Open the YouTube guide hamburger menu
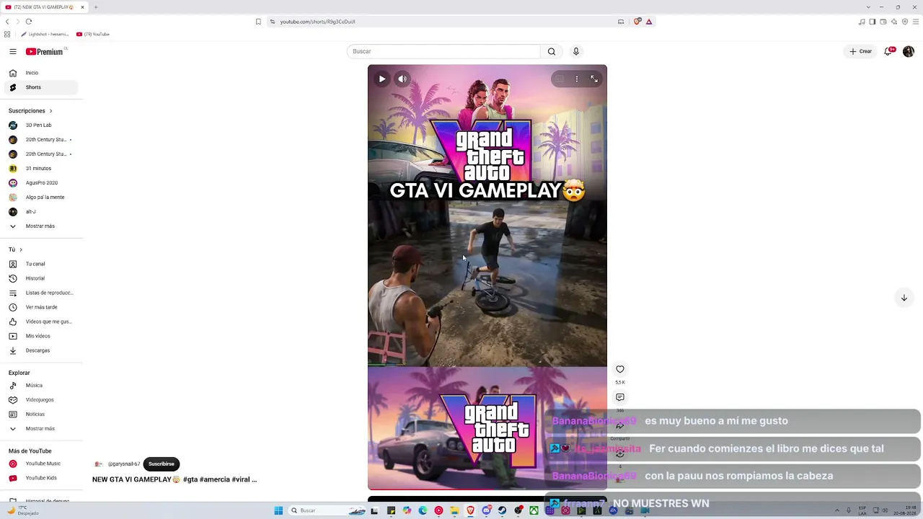The width and height of the screenshot is (923, 519). point(12,51)
